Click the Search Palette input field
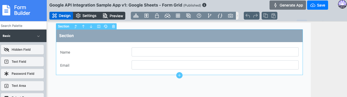 [23, 26]
